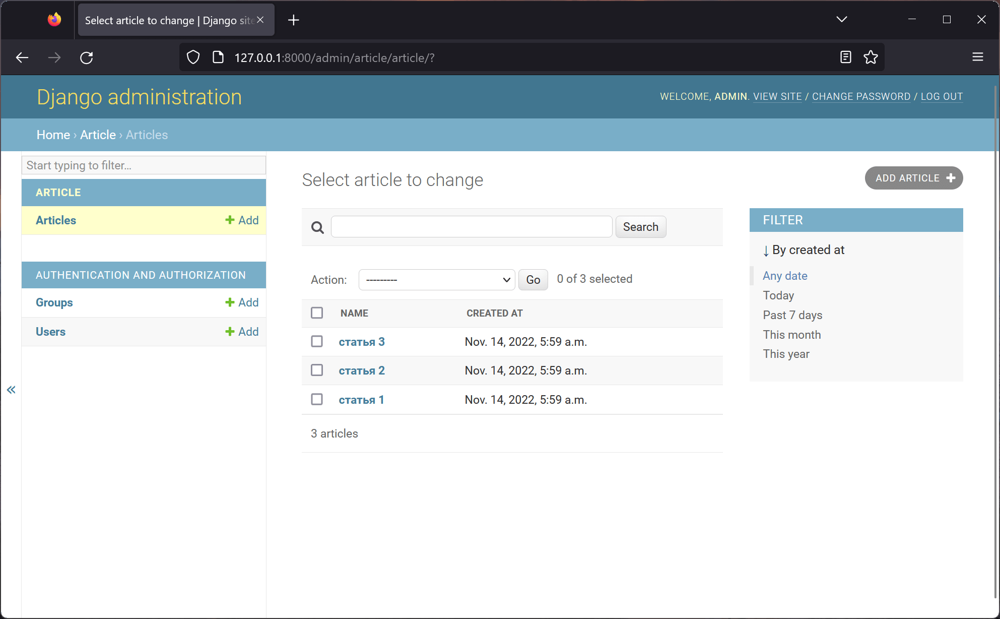Collapse the By created at filter
This screenshot has height=619, width=1000.
[803, 250]
